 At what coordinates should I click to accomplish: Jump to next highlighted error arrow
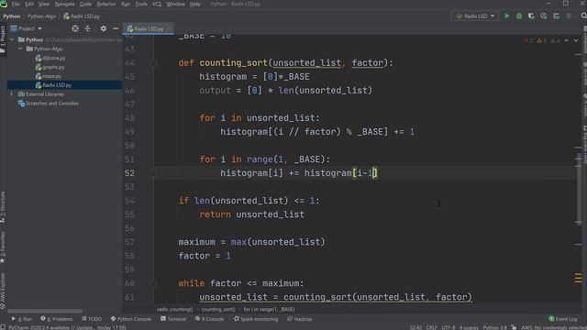[576, 40]
